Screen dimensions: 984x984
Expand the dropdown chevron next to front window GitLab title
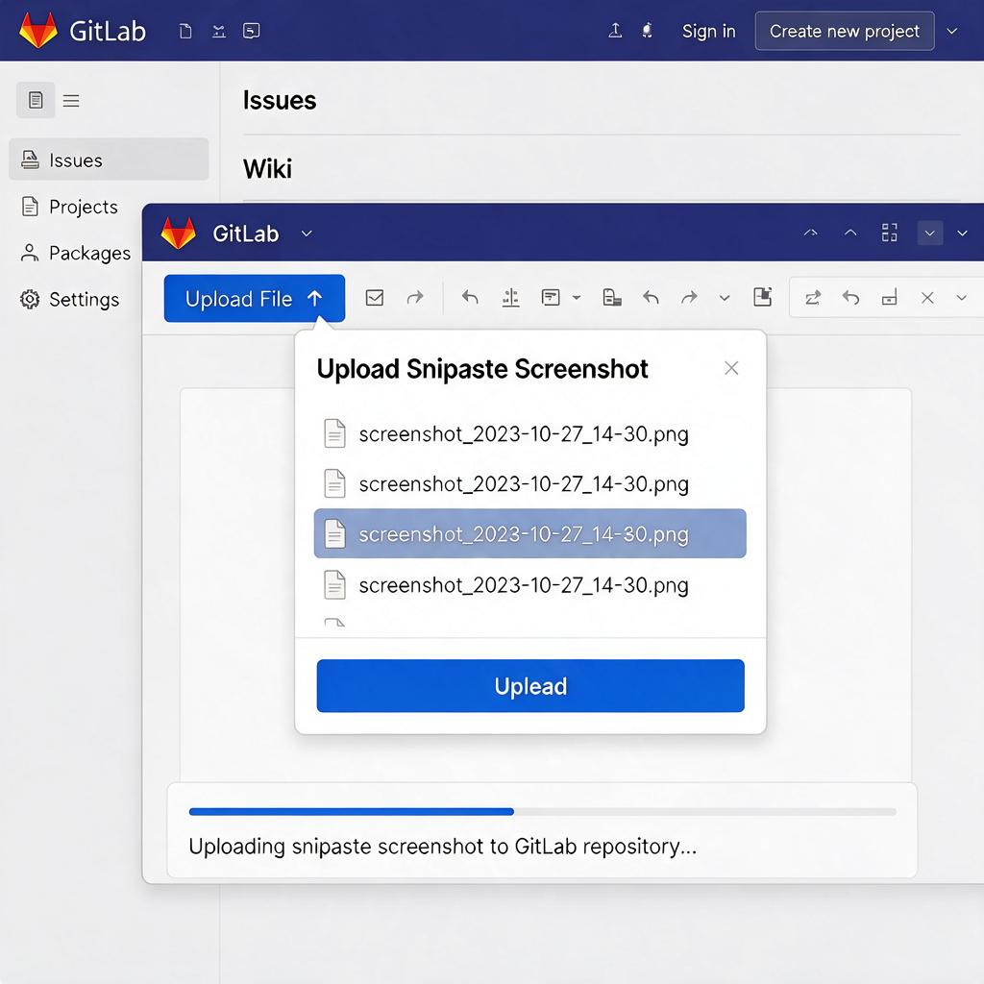(307, 234)
